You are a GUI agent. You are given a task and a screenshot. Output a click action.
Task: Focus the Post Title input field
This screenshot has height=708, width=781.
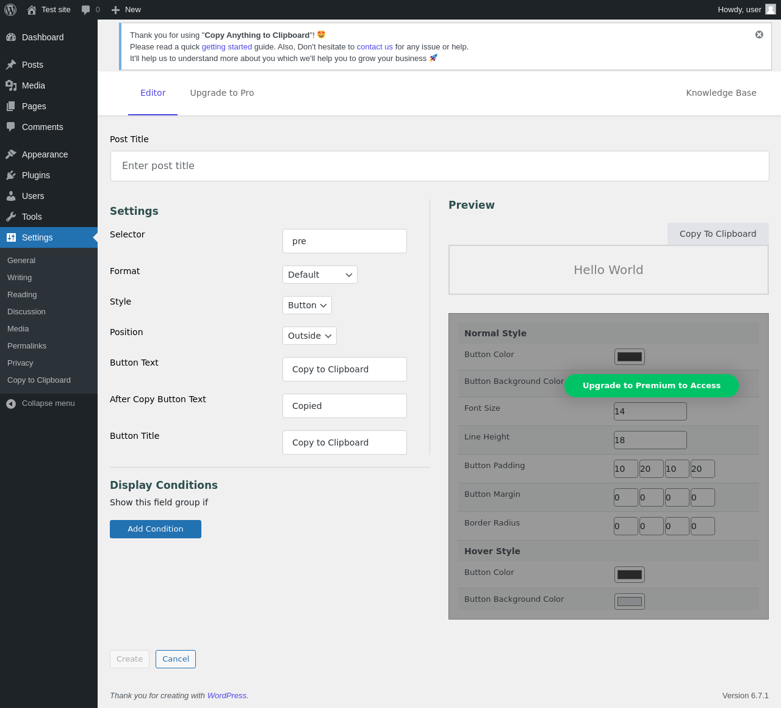tap(439, 166)
